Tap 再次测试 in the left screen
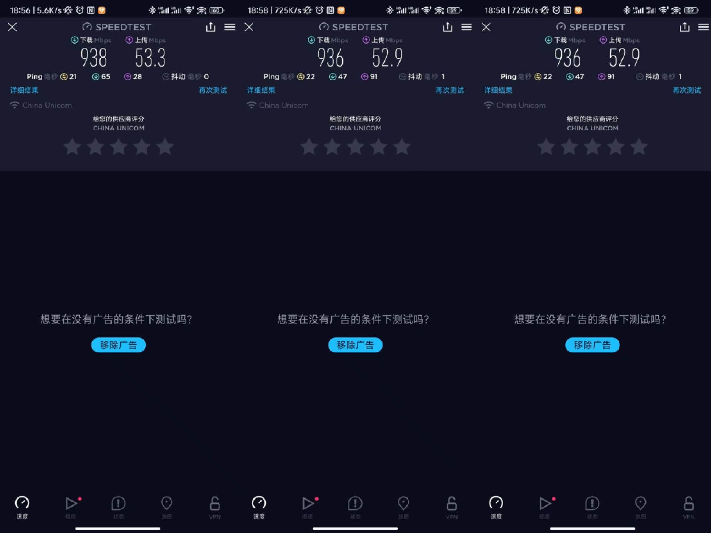The height and width of the screenshot is (533, 711). coord(213,90)
